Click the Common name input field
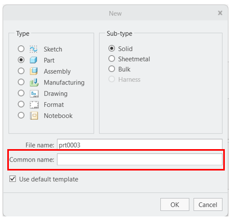 tap(139, 160)
